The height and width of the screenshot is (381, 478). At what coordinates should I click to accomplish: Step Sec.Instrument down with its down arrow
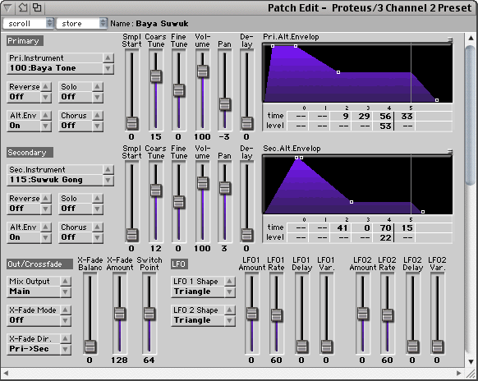pos(108,180)
